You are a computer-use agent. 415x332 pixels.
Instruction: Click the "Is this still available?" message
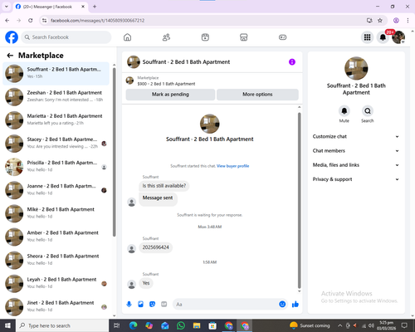pos(164,186)
